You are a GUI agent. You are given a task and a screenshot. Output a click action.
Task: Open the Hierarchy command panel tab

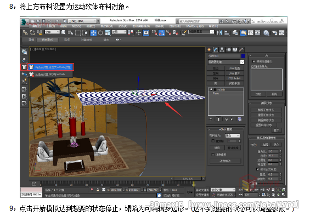pyautogui.click(x=222, y=49)
